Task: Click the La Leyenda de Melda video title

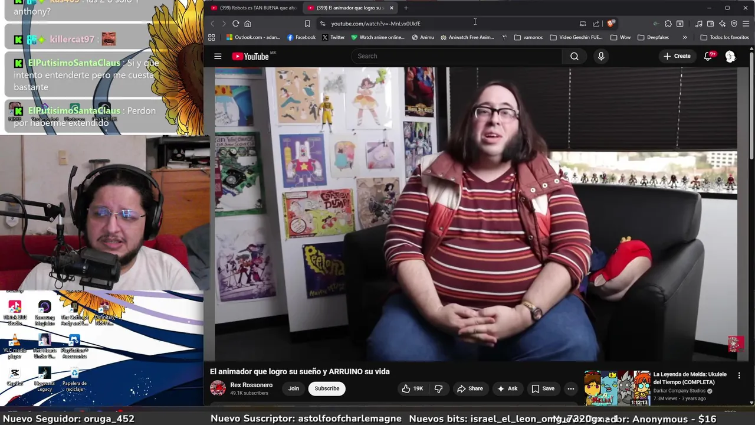Action: coord(690,378)
